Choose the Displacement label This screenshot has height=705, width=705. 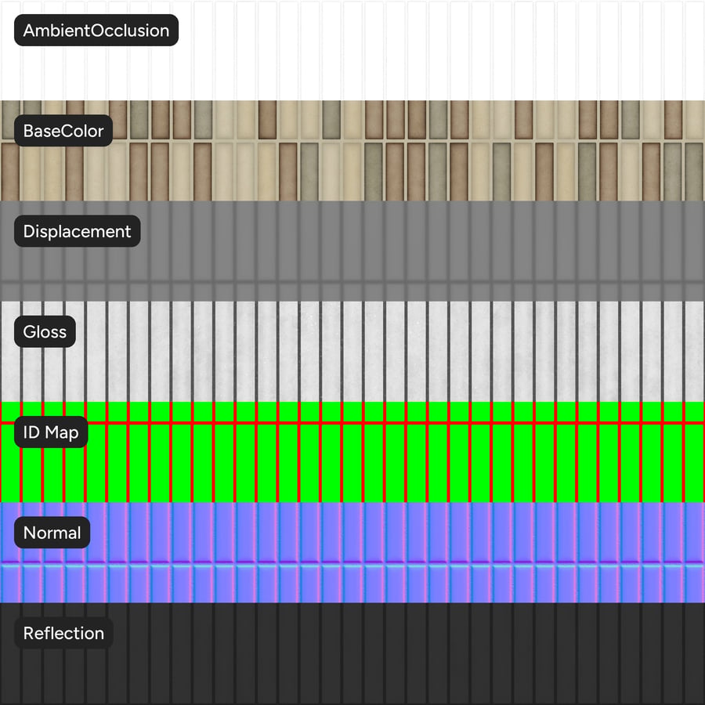tap(78, 231)
